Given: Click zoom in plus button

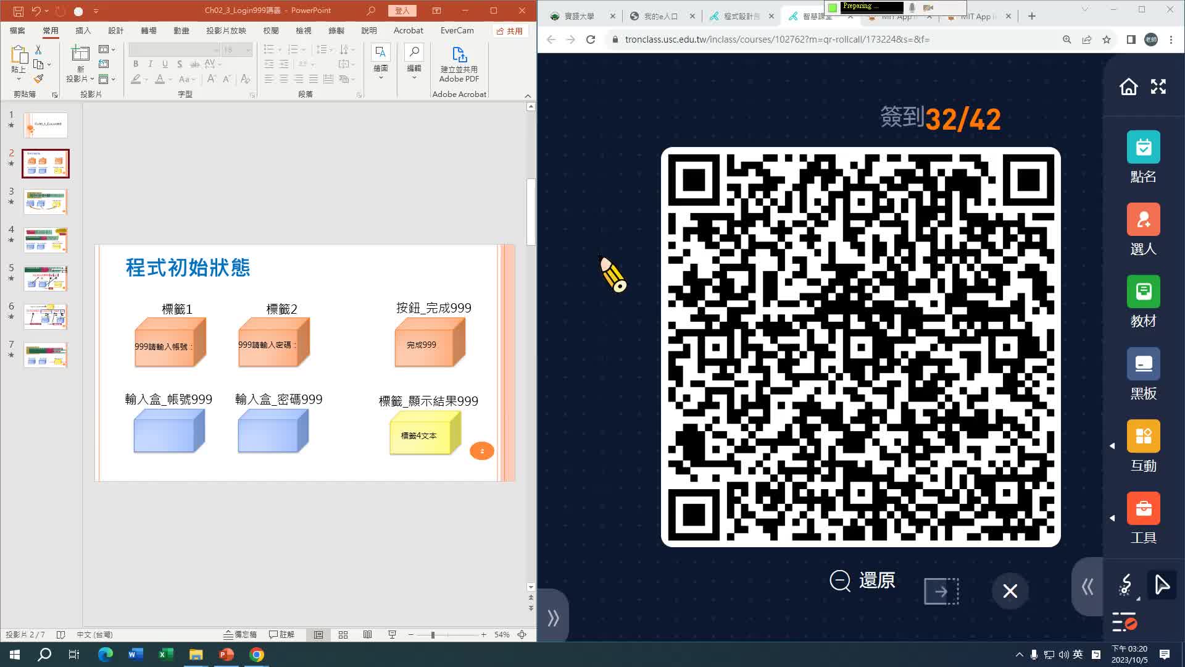Looking at the screenshot, I should [x=484, y=634].
